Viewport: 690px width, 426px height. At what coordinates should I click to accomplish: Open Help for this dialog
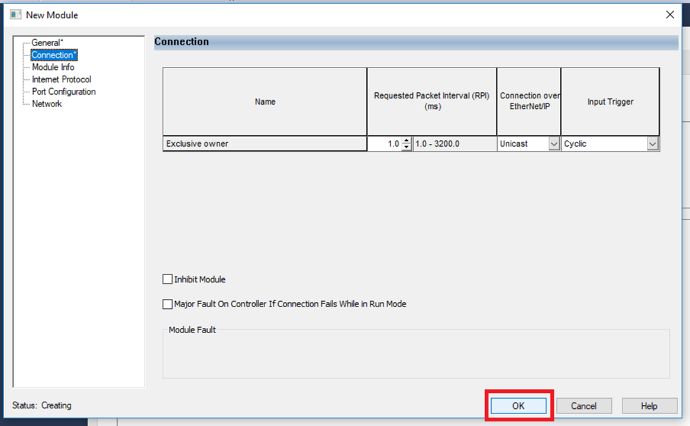[649, 406]
